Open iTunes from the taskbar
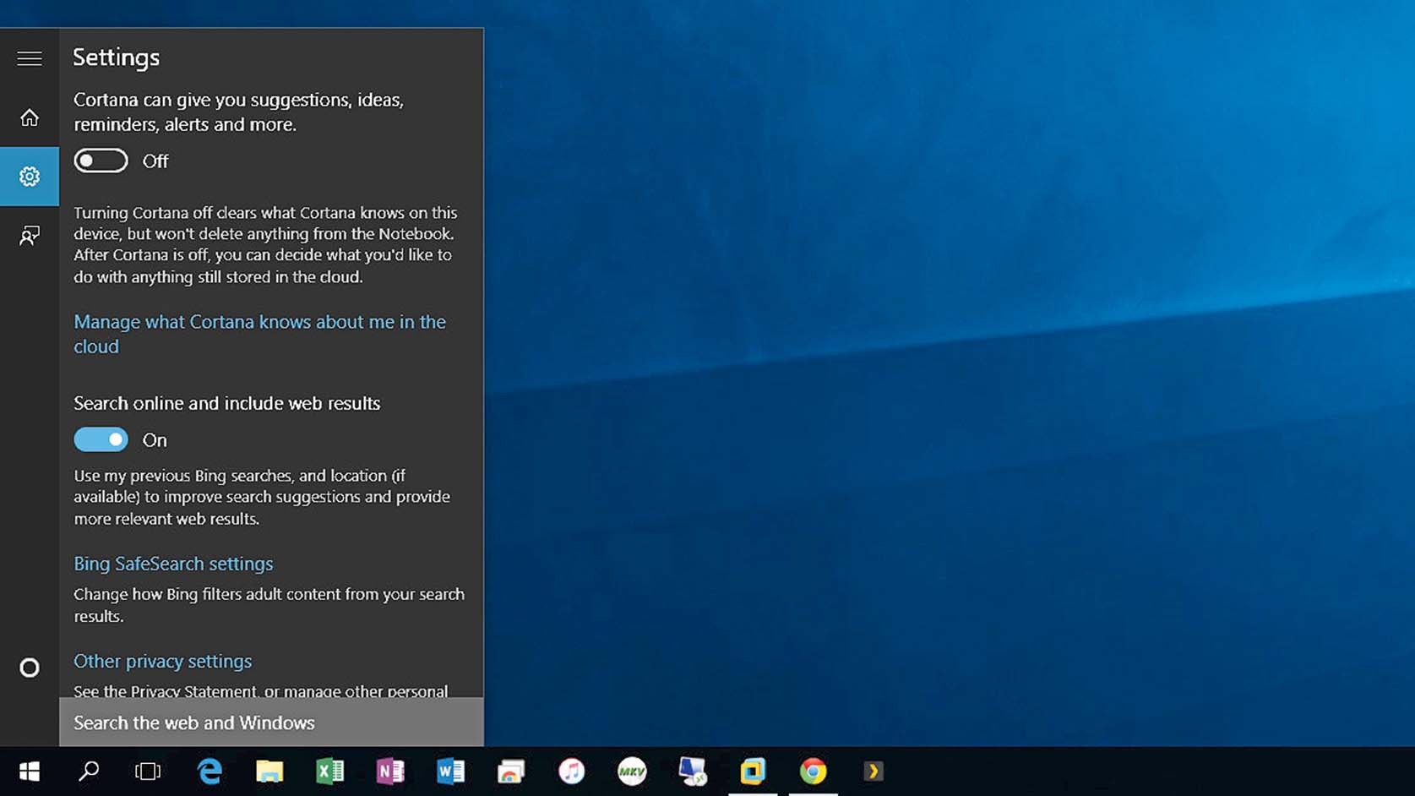The image size is (1415, 796). pos(571,771)
